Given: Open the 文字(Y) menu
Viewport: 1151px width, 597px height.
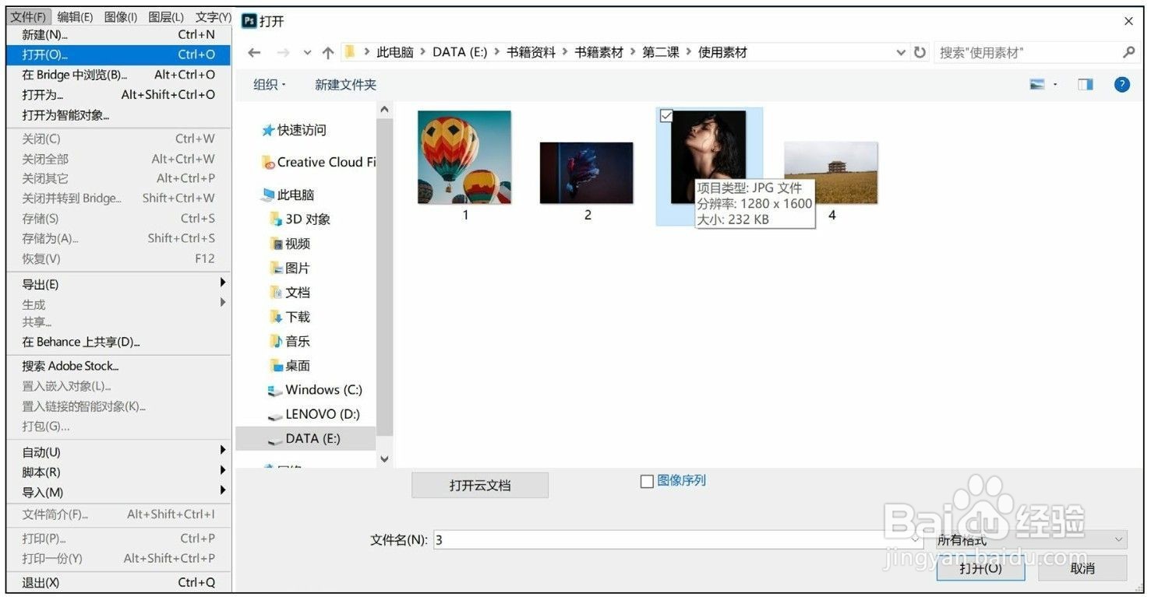Looking at the screenshot, I should [x=213, y=16].
